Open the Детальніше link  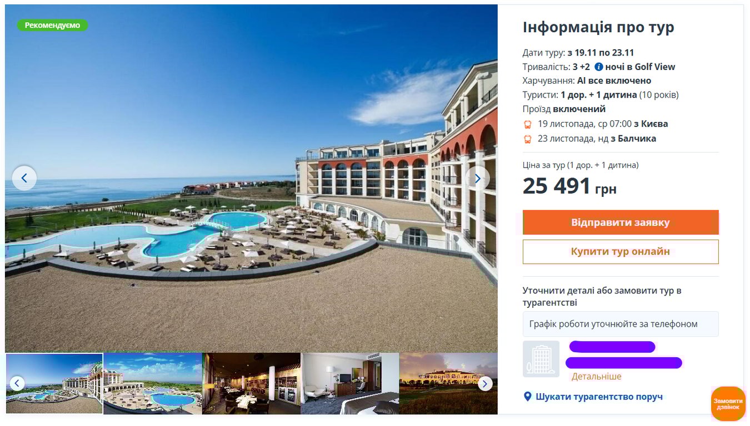pyautogui.click(x=597, y=376)
